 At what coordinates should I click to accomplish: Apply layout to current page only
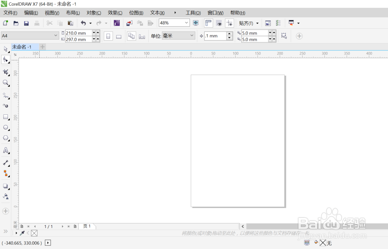tap(142, 36)
